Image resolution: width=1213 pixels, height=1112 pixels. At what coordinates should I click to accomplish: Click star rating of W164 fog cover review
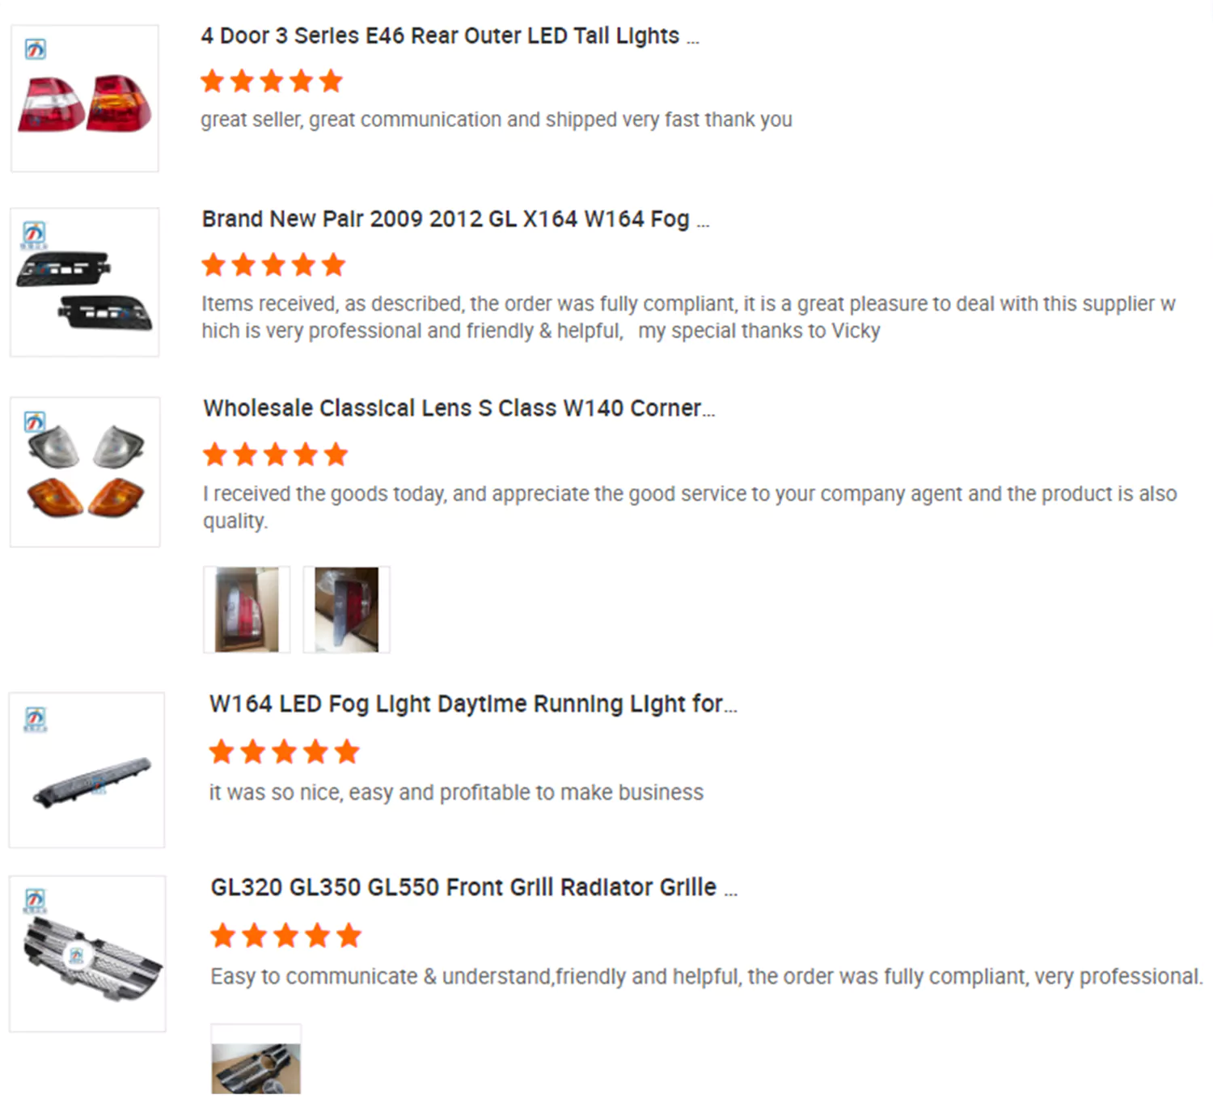273,264
